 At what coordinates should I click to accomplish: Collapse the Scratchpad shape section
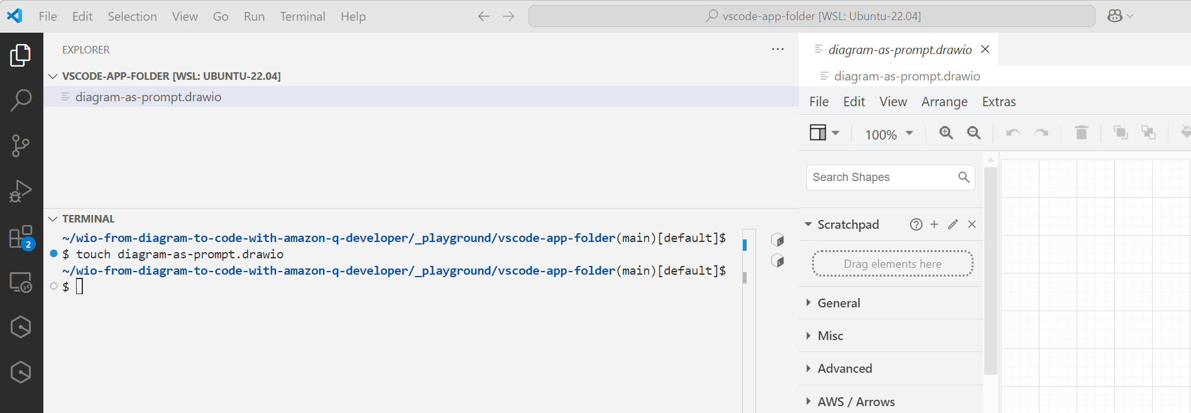point(808,224)
